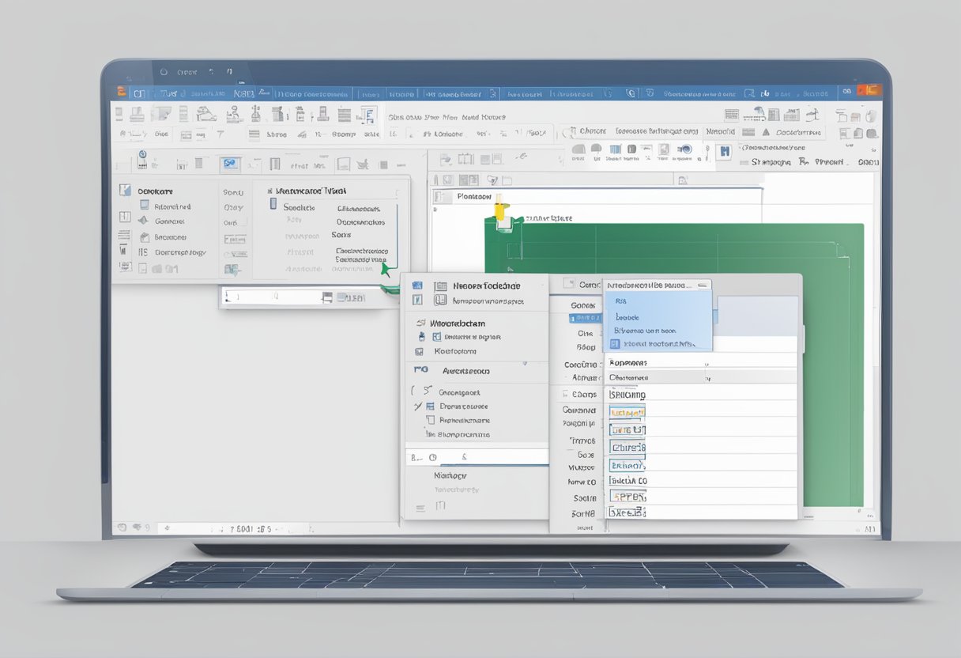Click the orange app icon in title bar left corner
The height and width of the screenshot is (658, 961).
[x=121, y=93]
